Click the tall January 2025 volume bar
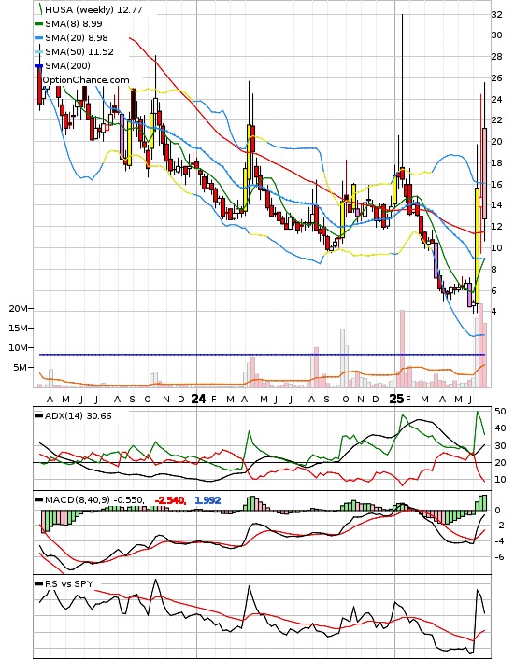Image resolution: width=529 pixels, height=659 pixels. (402, 348)
